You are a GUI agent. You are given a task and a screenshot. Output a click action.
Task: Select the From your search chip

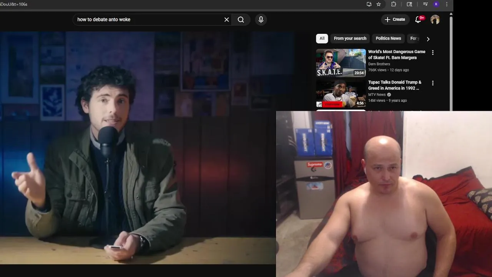click(350, 38)
